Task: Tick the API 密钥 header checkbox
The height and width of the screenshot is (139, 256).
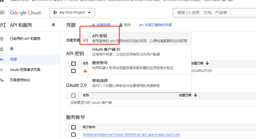Action: (x=73, y=63)
